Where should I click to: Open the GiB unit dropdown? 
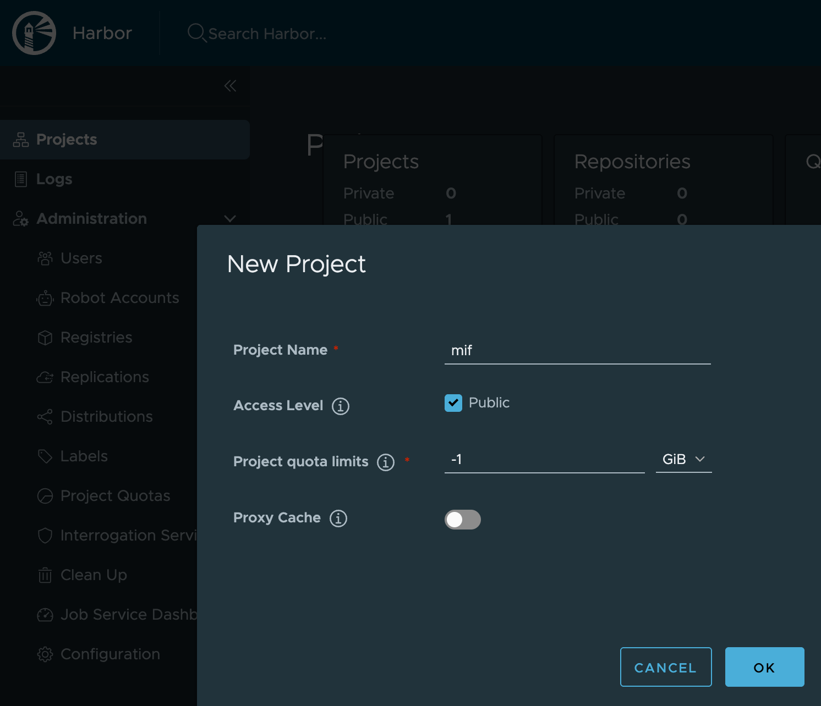tap(683, 459)
